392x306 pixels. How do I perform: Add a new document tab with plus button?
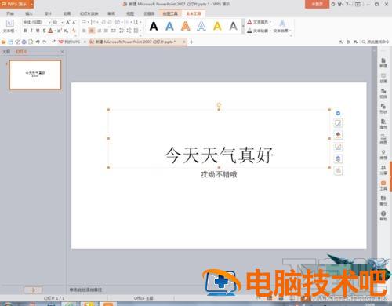191,42
